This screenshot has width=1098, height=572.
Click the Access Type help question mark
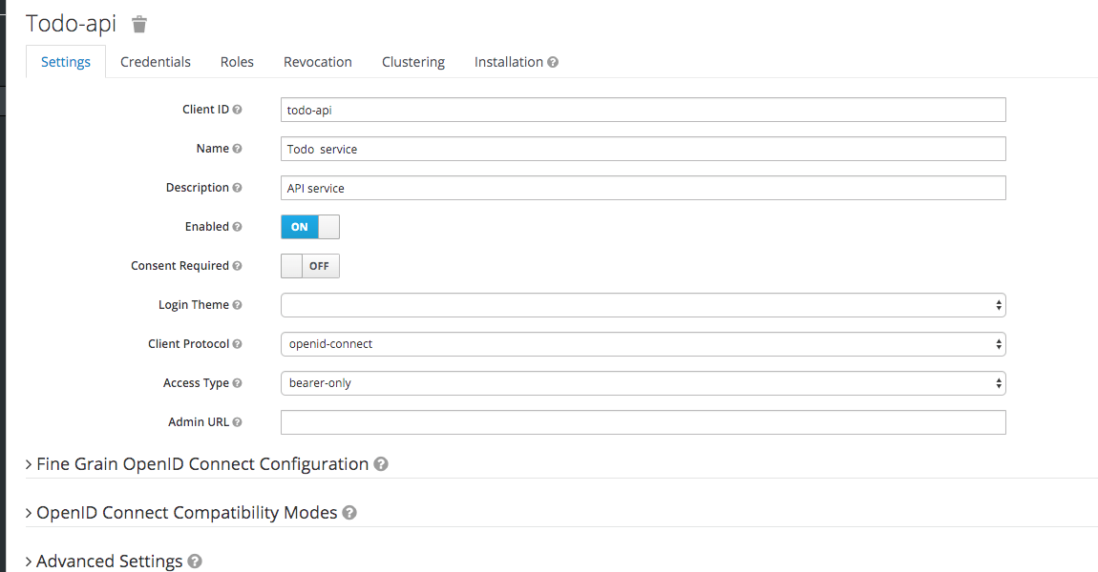pos(236,382)
